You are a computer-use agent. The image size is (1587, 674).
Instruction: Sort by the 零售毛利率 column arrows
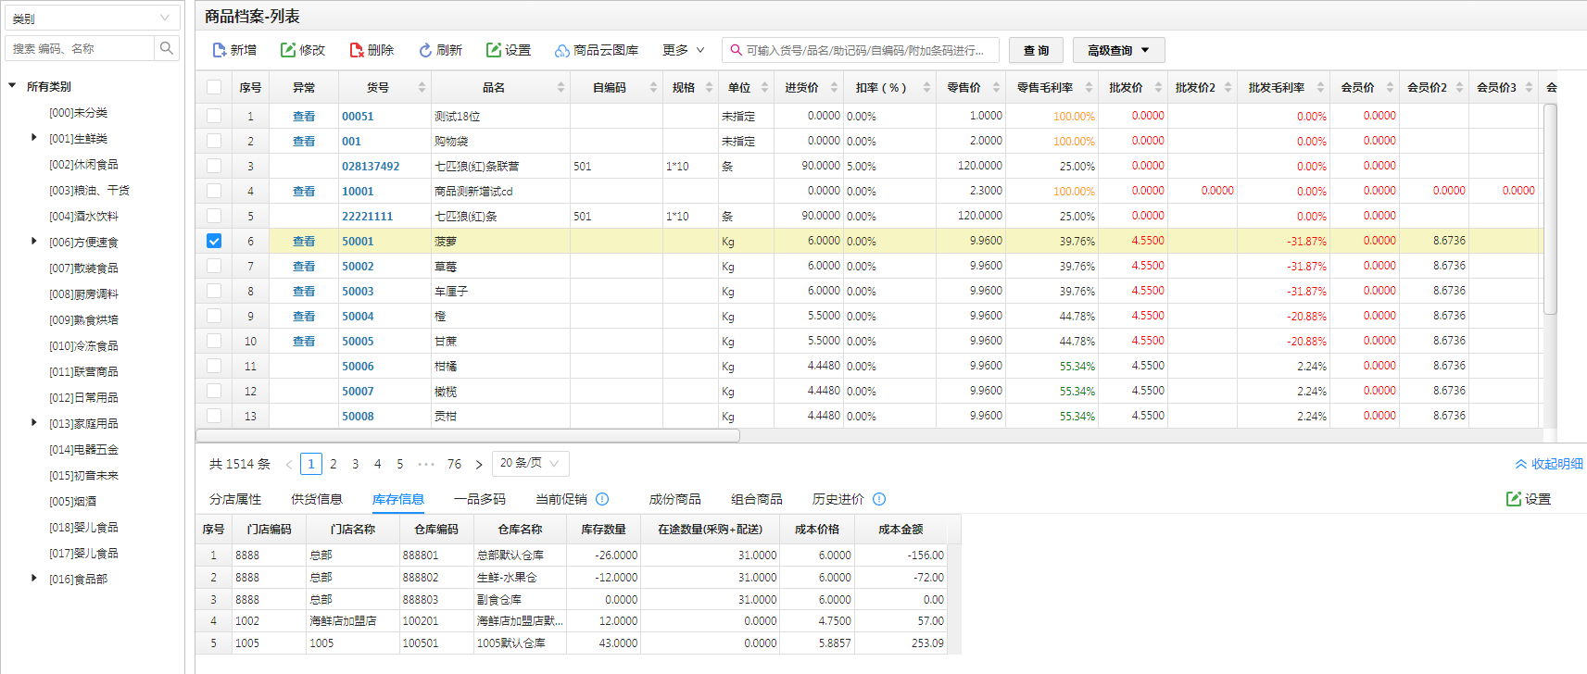click(x=1089, y=87)
